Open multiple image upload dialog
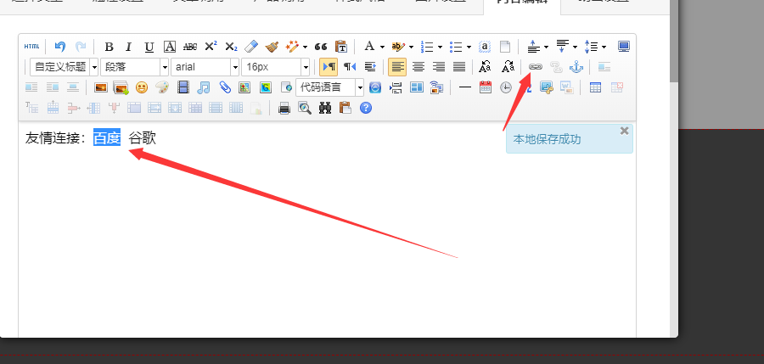The width and height of the screenshot is (764, 364). pyautogui.click(x=121, y=87)
